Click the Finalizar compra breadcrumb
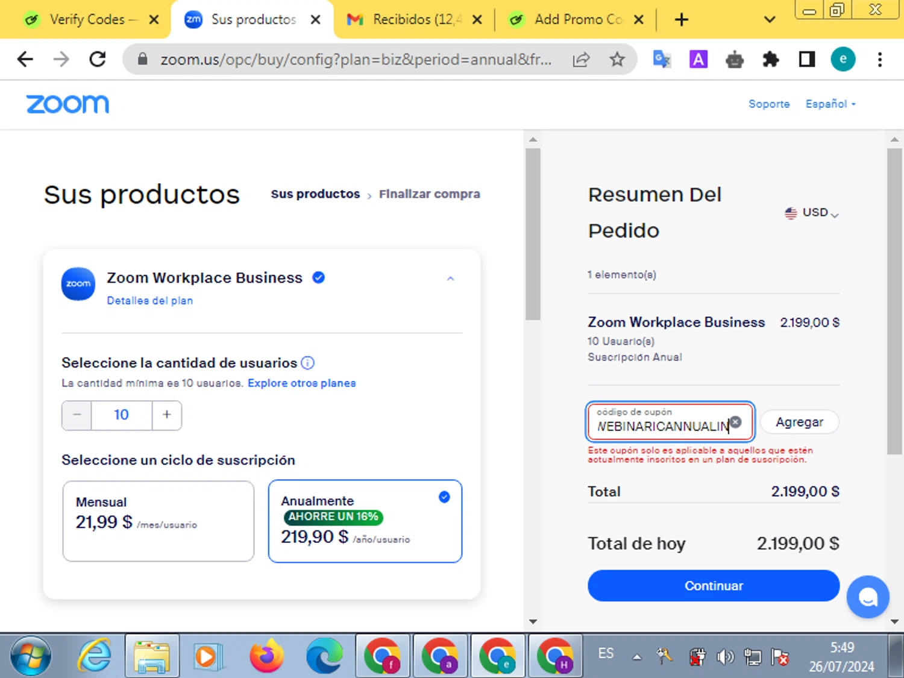Image resolution: width=904 pixels, height=678 pixels. (429, 194)
